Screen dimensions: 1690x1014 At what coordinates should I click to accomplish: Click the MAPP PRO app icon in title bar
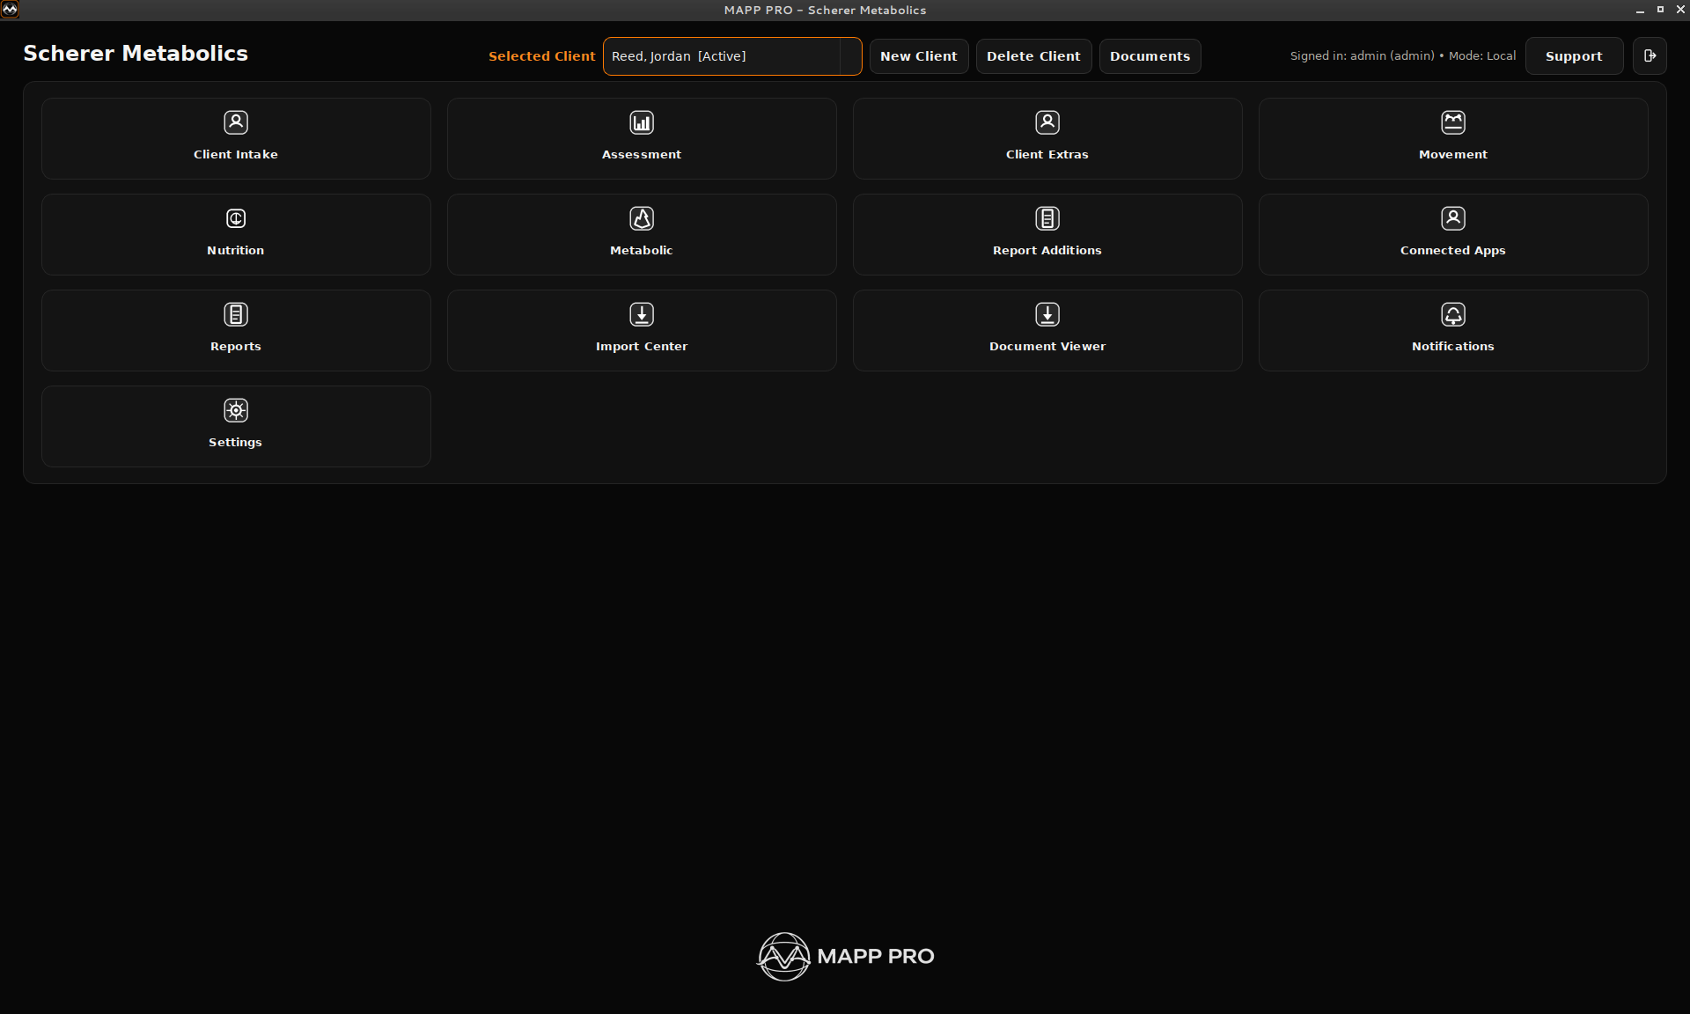pos(10,10)
